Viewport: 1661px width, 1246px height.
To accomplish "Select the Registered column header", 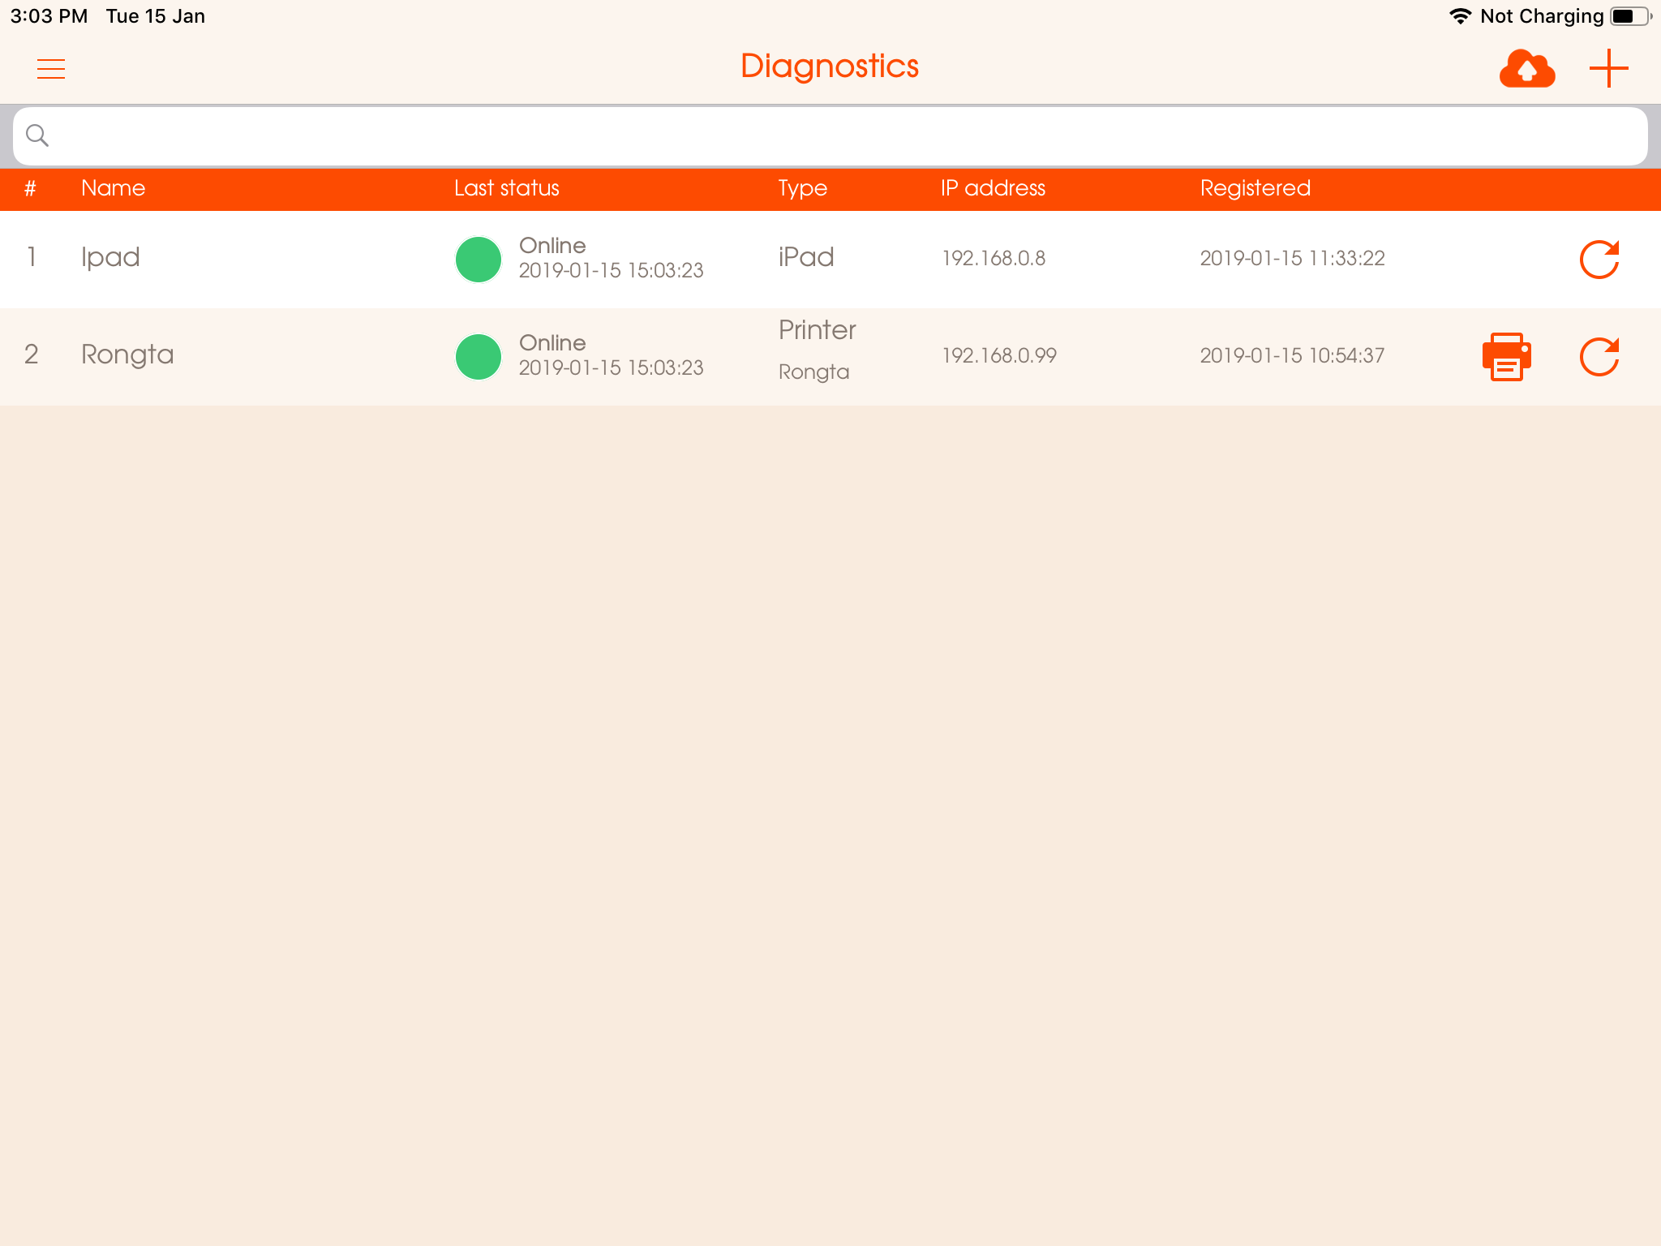I will (1255, 189).
